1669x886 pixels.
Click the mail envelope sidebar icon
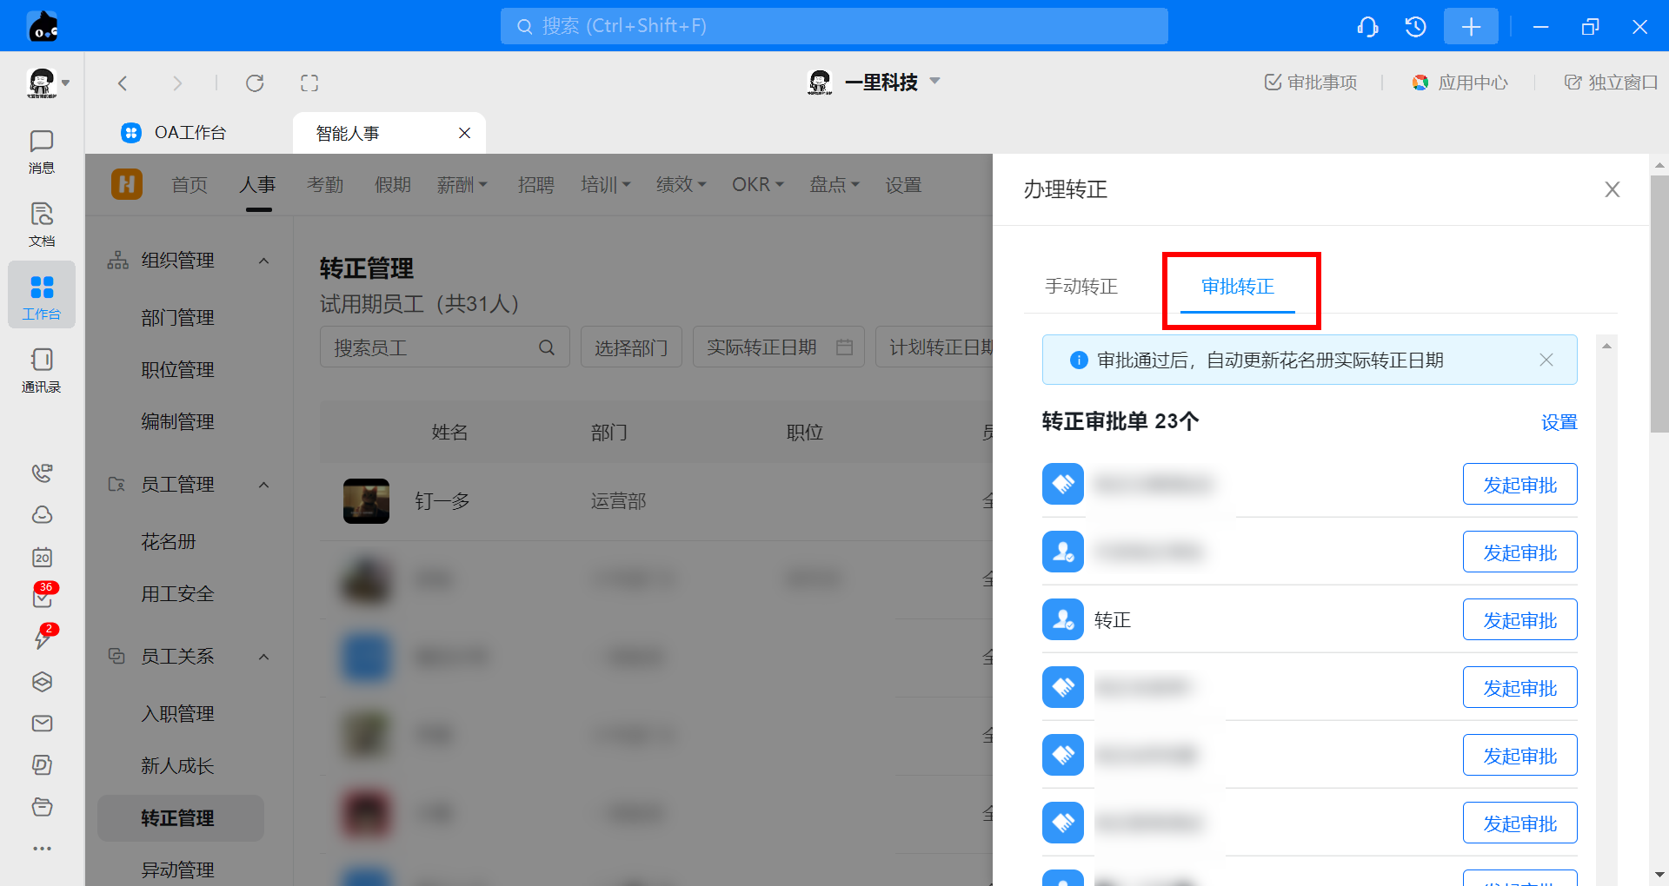tap(42, 724)
